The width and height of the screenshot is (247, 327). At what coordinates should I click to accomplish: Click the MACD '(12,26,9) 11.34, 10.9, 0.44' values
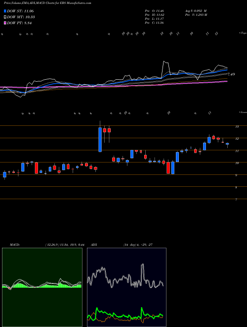click(x=65, y=245)
